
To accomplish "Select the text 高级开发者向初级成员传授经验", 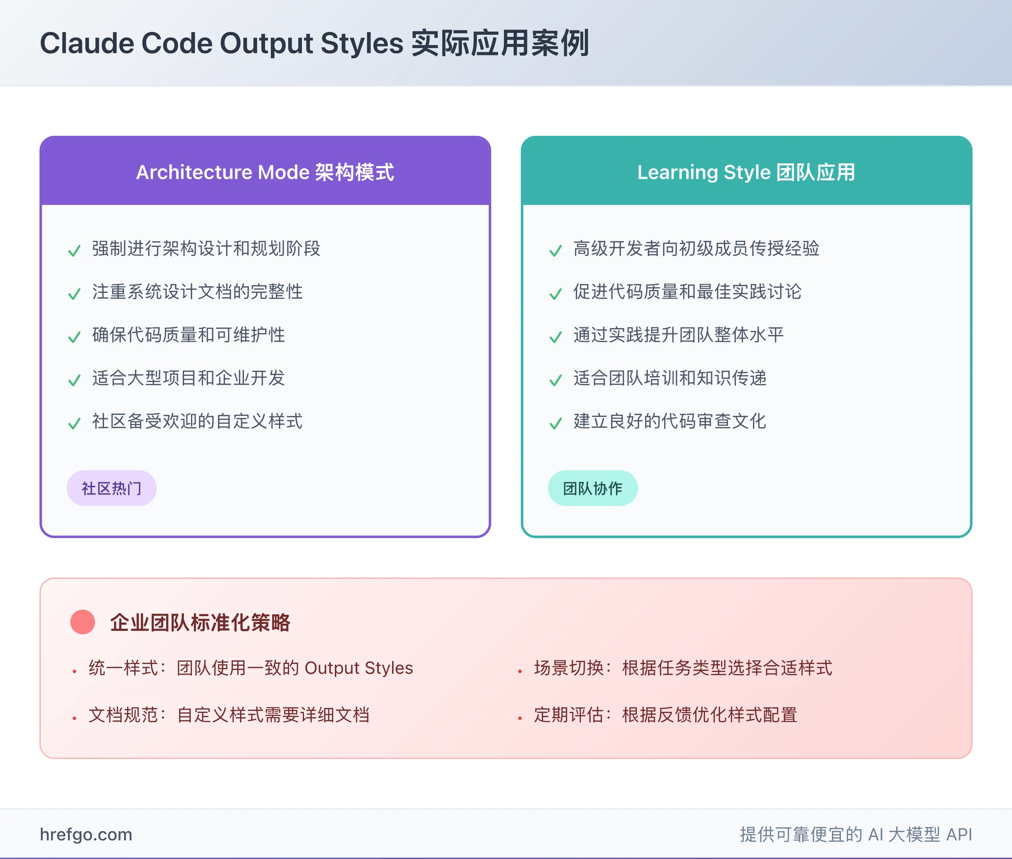I will tap(696, 248).
